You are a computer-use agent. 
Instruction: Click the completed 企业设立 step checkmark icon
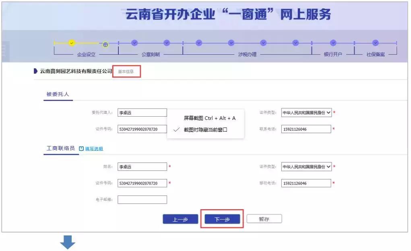point(71,43)
